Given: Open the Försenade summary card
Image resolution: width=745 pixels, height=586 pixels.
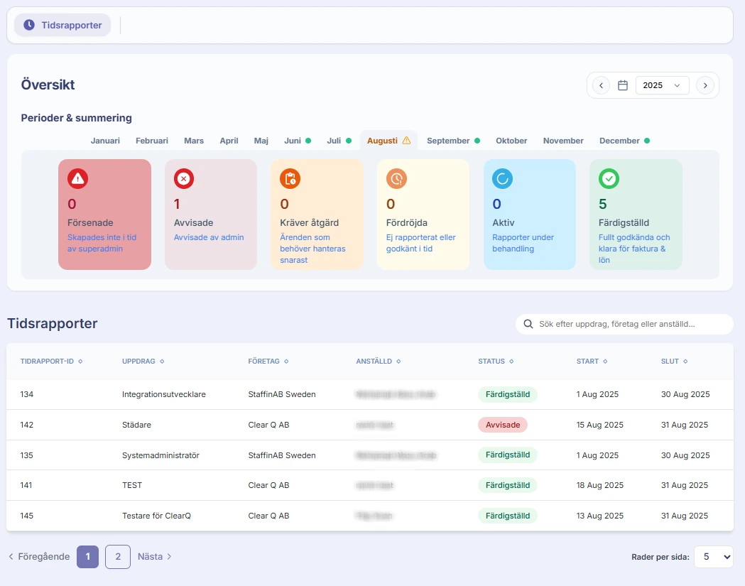Looking at the screenshot, I should (x=104, y=215).
